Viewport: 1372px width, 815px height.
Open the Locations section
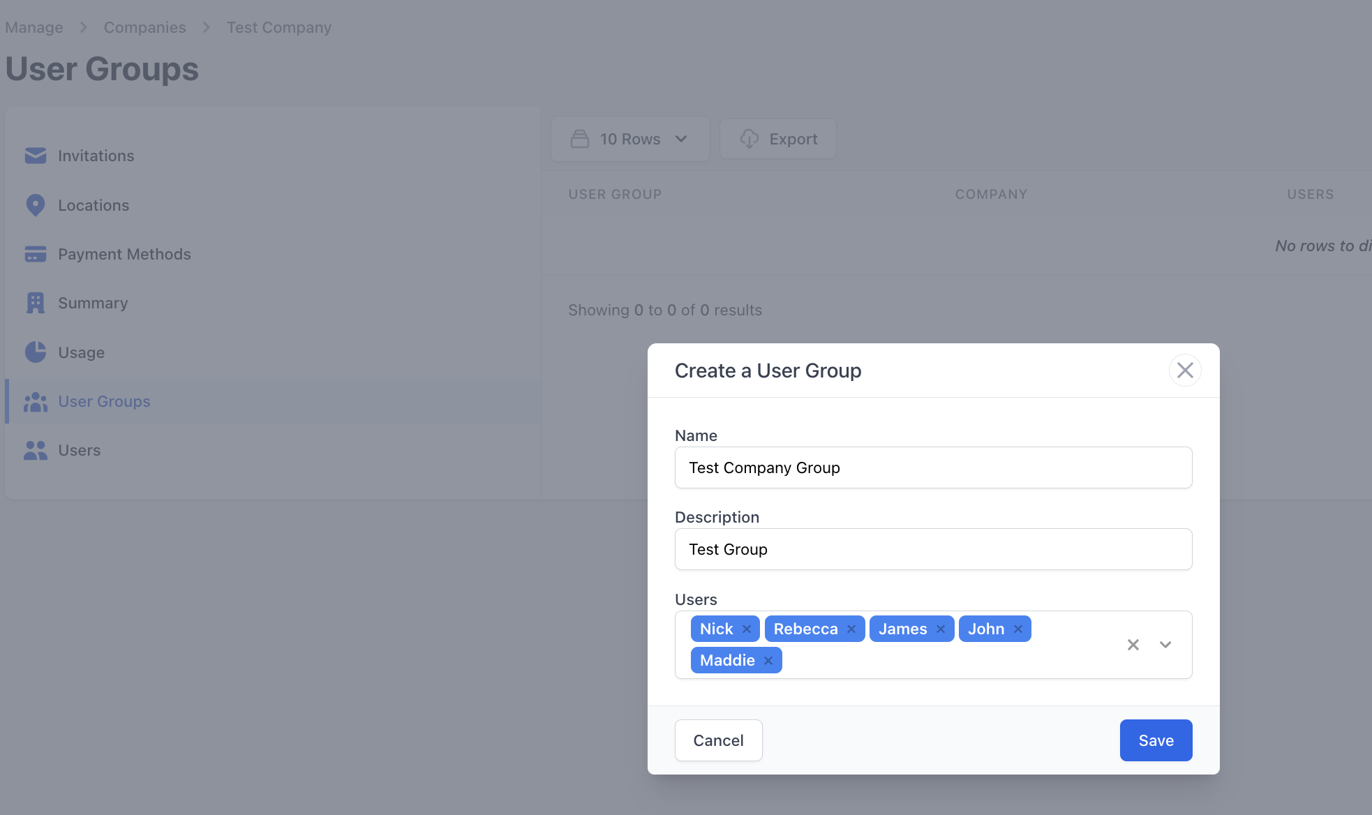[x=272, y=205]
